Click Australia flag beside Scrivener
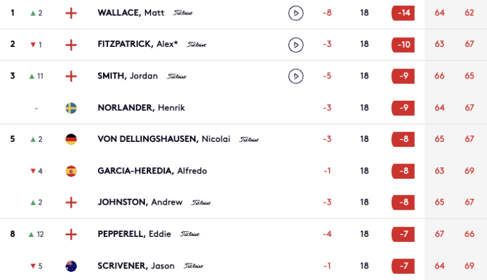 tap(71, 266)
